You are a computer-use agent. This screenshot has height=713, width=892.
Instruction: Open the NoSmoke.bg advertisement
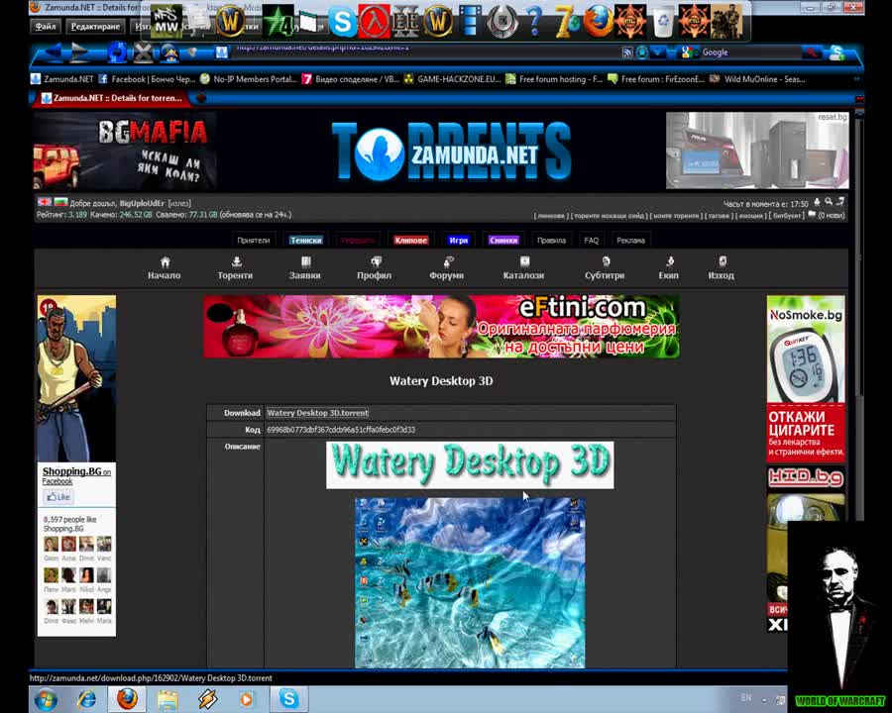point(806,378)
